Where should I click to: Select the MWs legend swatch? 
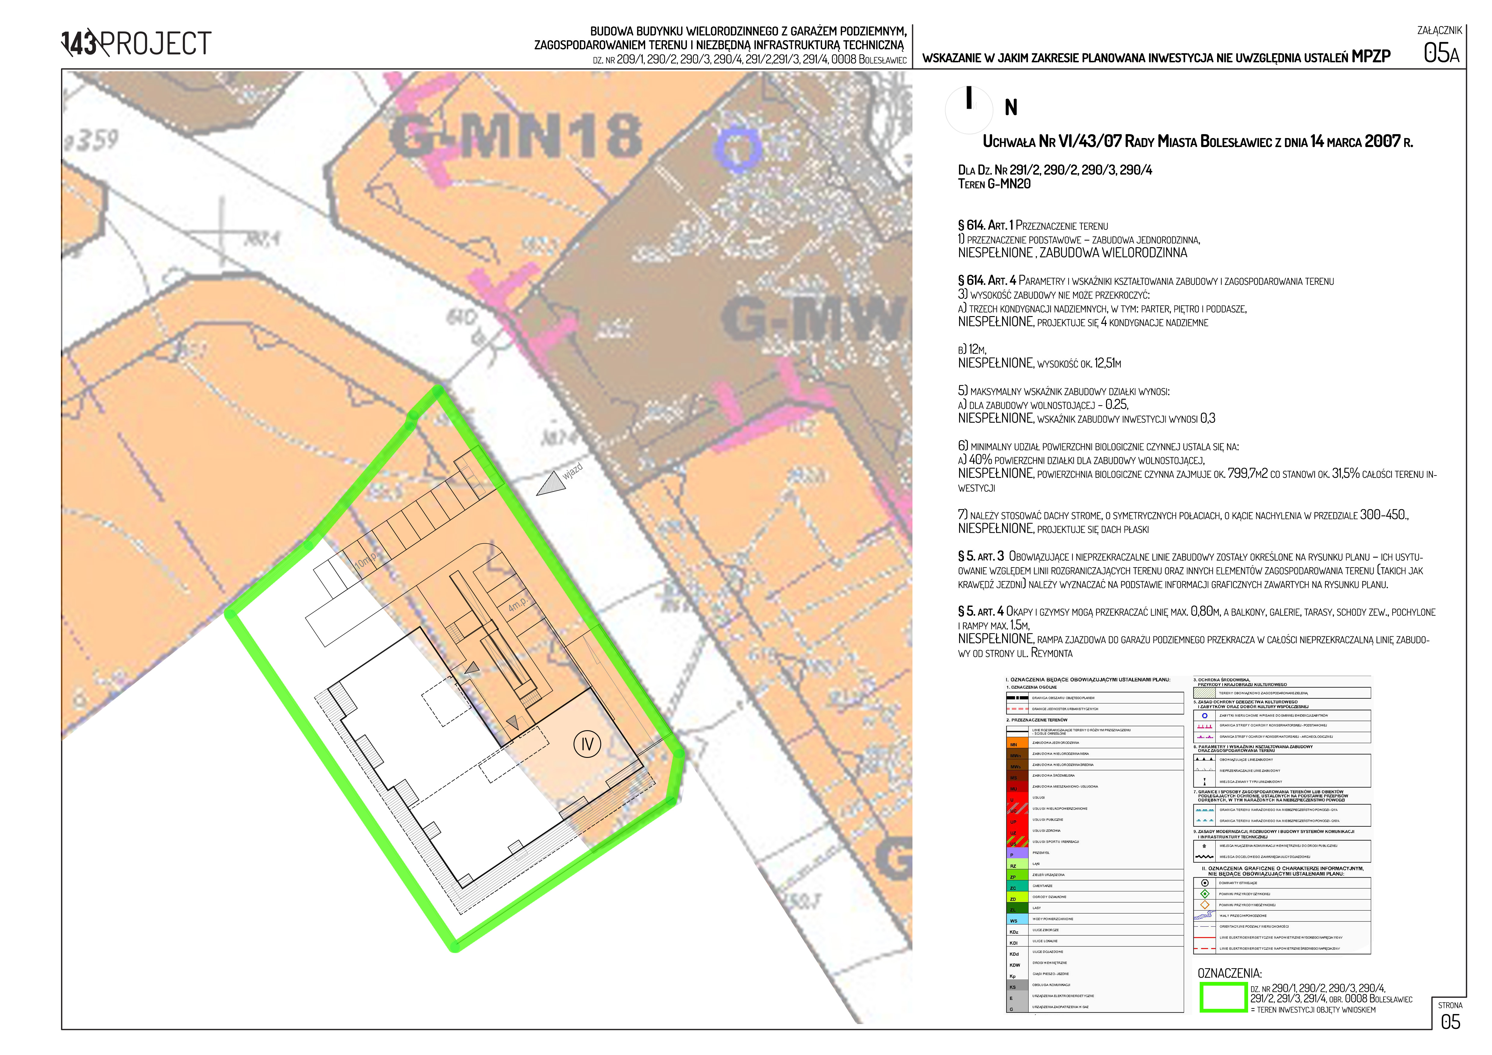tap(1018, 764)
